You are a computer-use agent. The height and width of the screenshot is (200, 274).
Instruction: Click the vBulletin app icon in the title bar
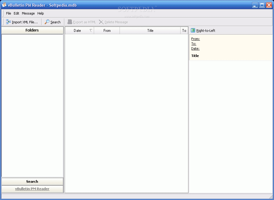pyautogui.click(x=4, y=5)
